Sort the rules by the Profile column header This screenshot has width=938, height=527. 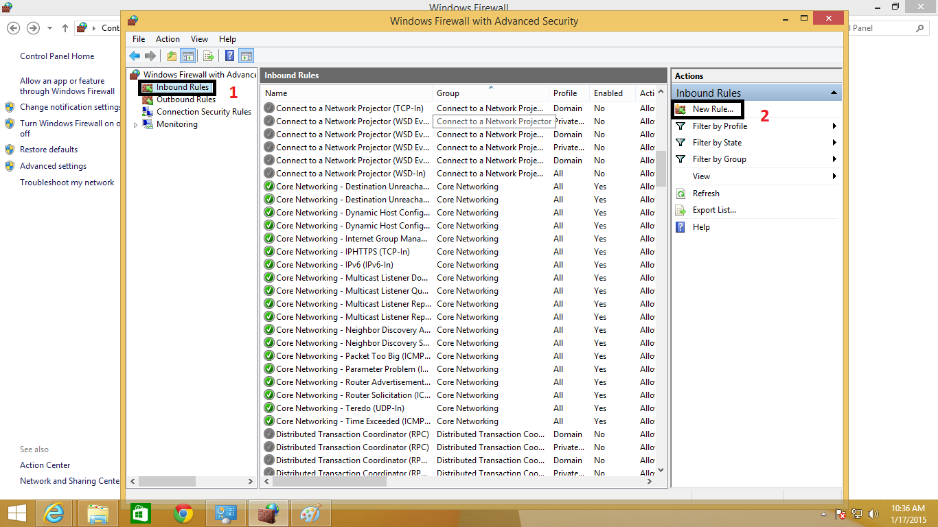click(x=569, y=93)
